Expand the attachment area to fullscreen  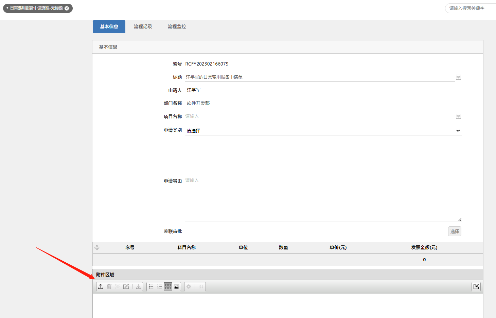[476, 287]
